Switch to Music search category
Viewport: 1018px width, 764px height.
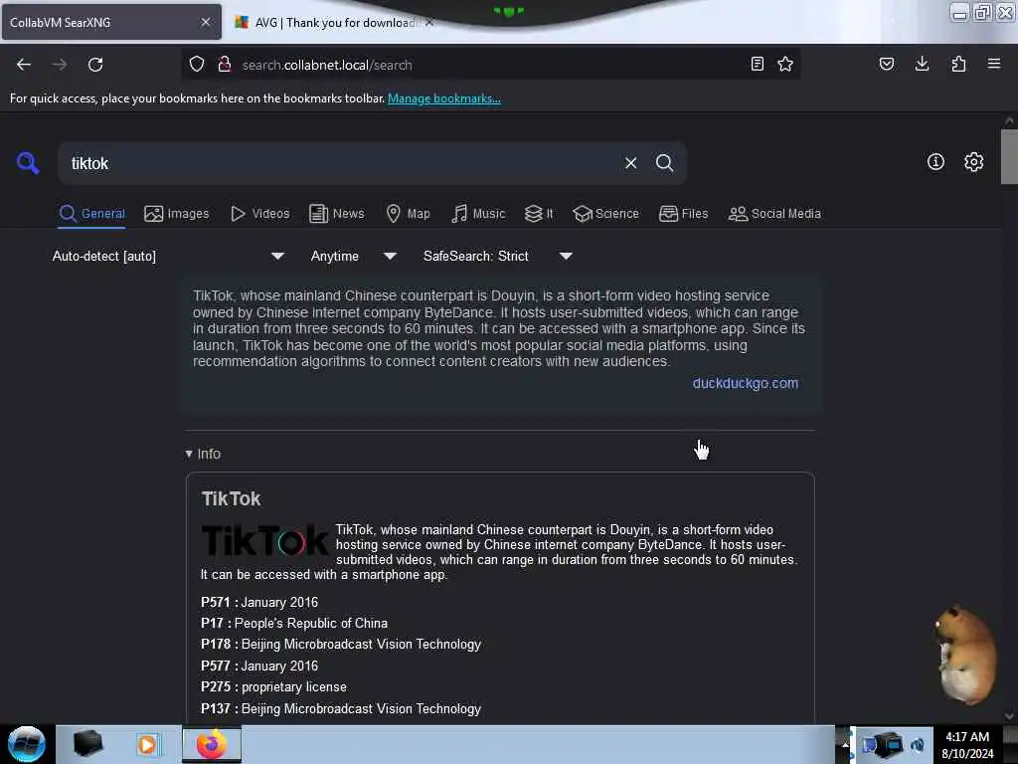[478, 214]
